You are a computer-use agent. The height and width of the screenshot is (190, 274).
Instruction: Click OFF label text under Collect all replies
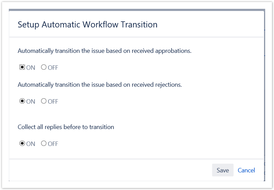(53, 144)
